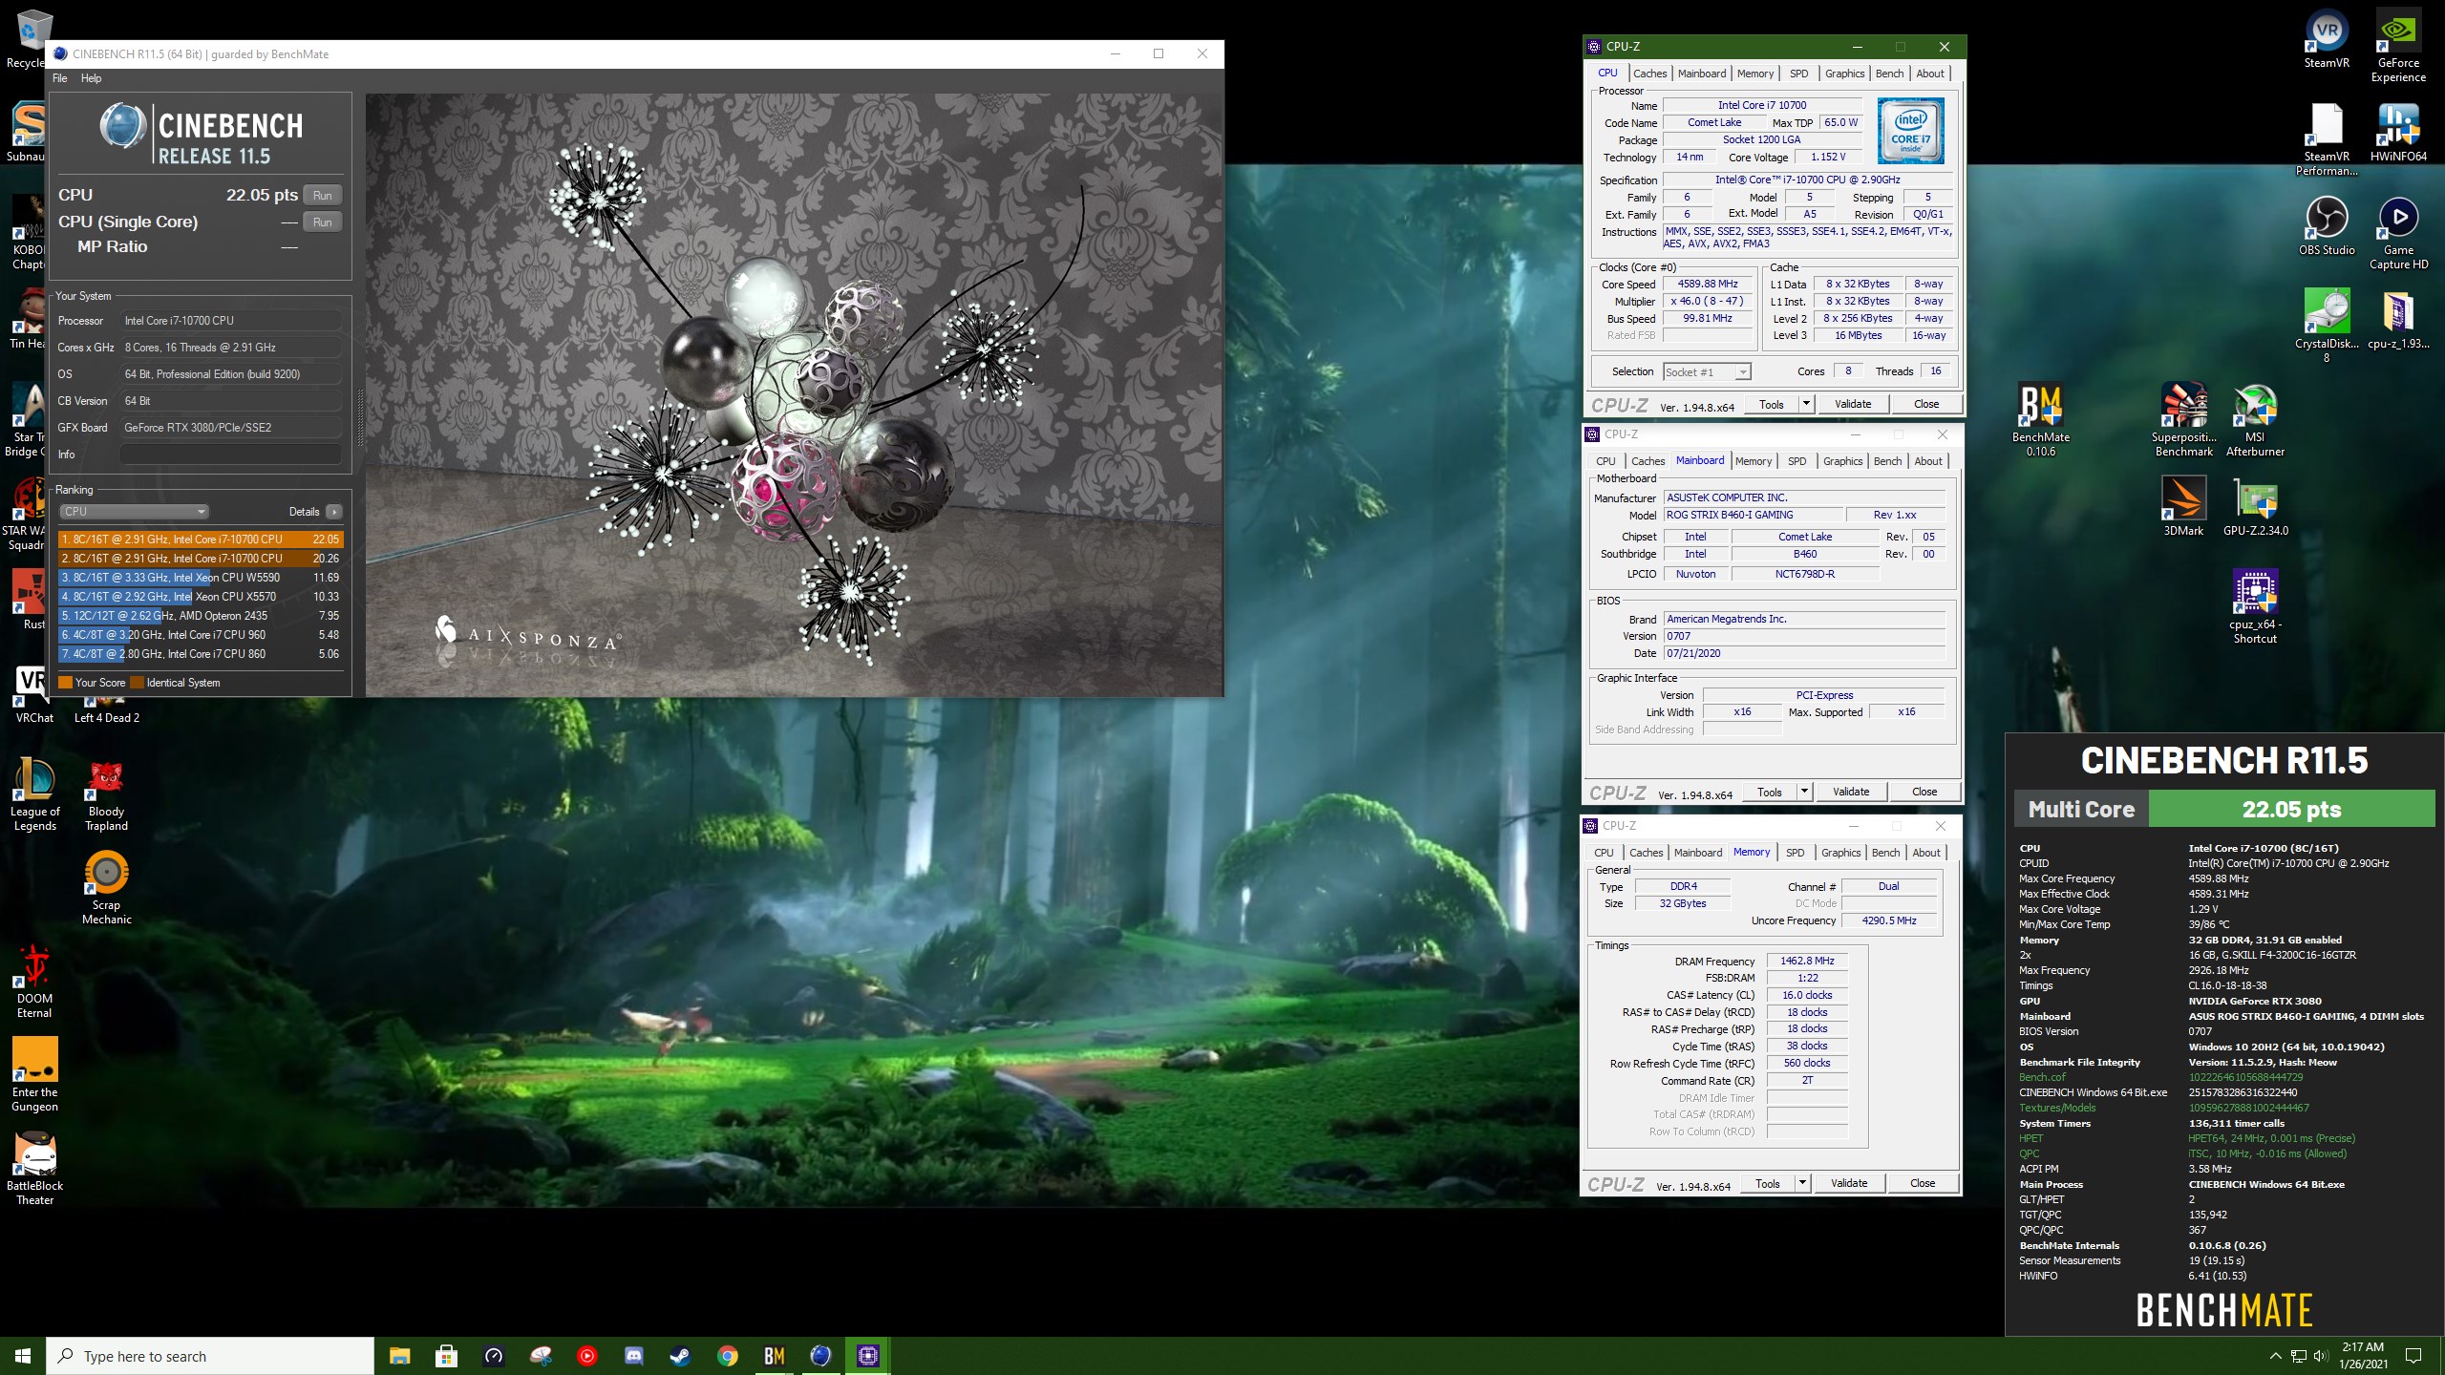This screenshot has width=2445, height=1375.
Task: Run the CPU Single Core benchmark
Action: point(323,222)
